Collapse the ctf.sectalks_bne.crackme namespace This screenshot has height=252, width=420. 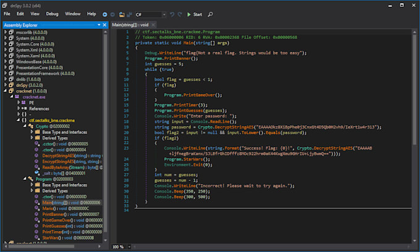point(18,120)
